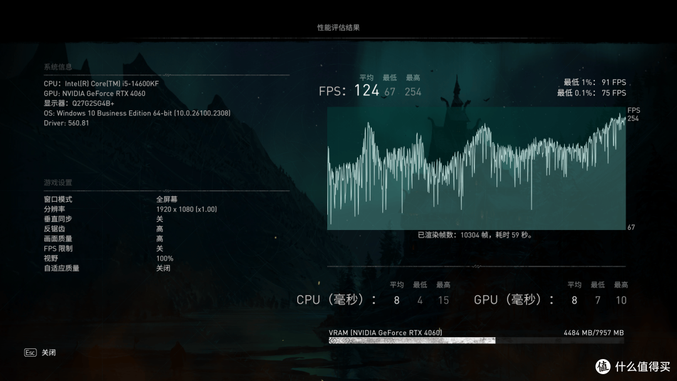Image resolution: width=677 pixels, height=381 pixels.
Task: Click the 反锯齿 setting label
Action: point(55,229)
